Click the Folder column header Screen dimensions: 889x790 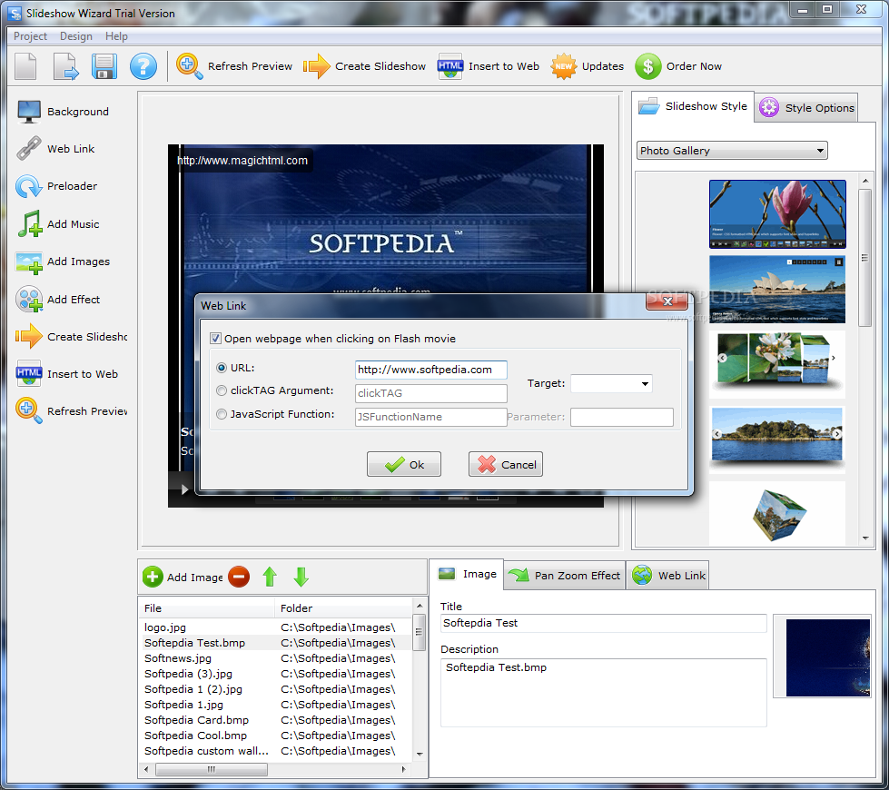point(344,608)
